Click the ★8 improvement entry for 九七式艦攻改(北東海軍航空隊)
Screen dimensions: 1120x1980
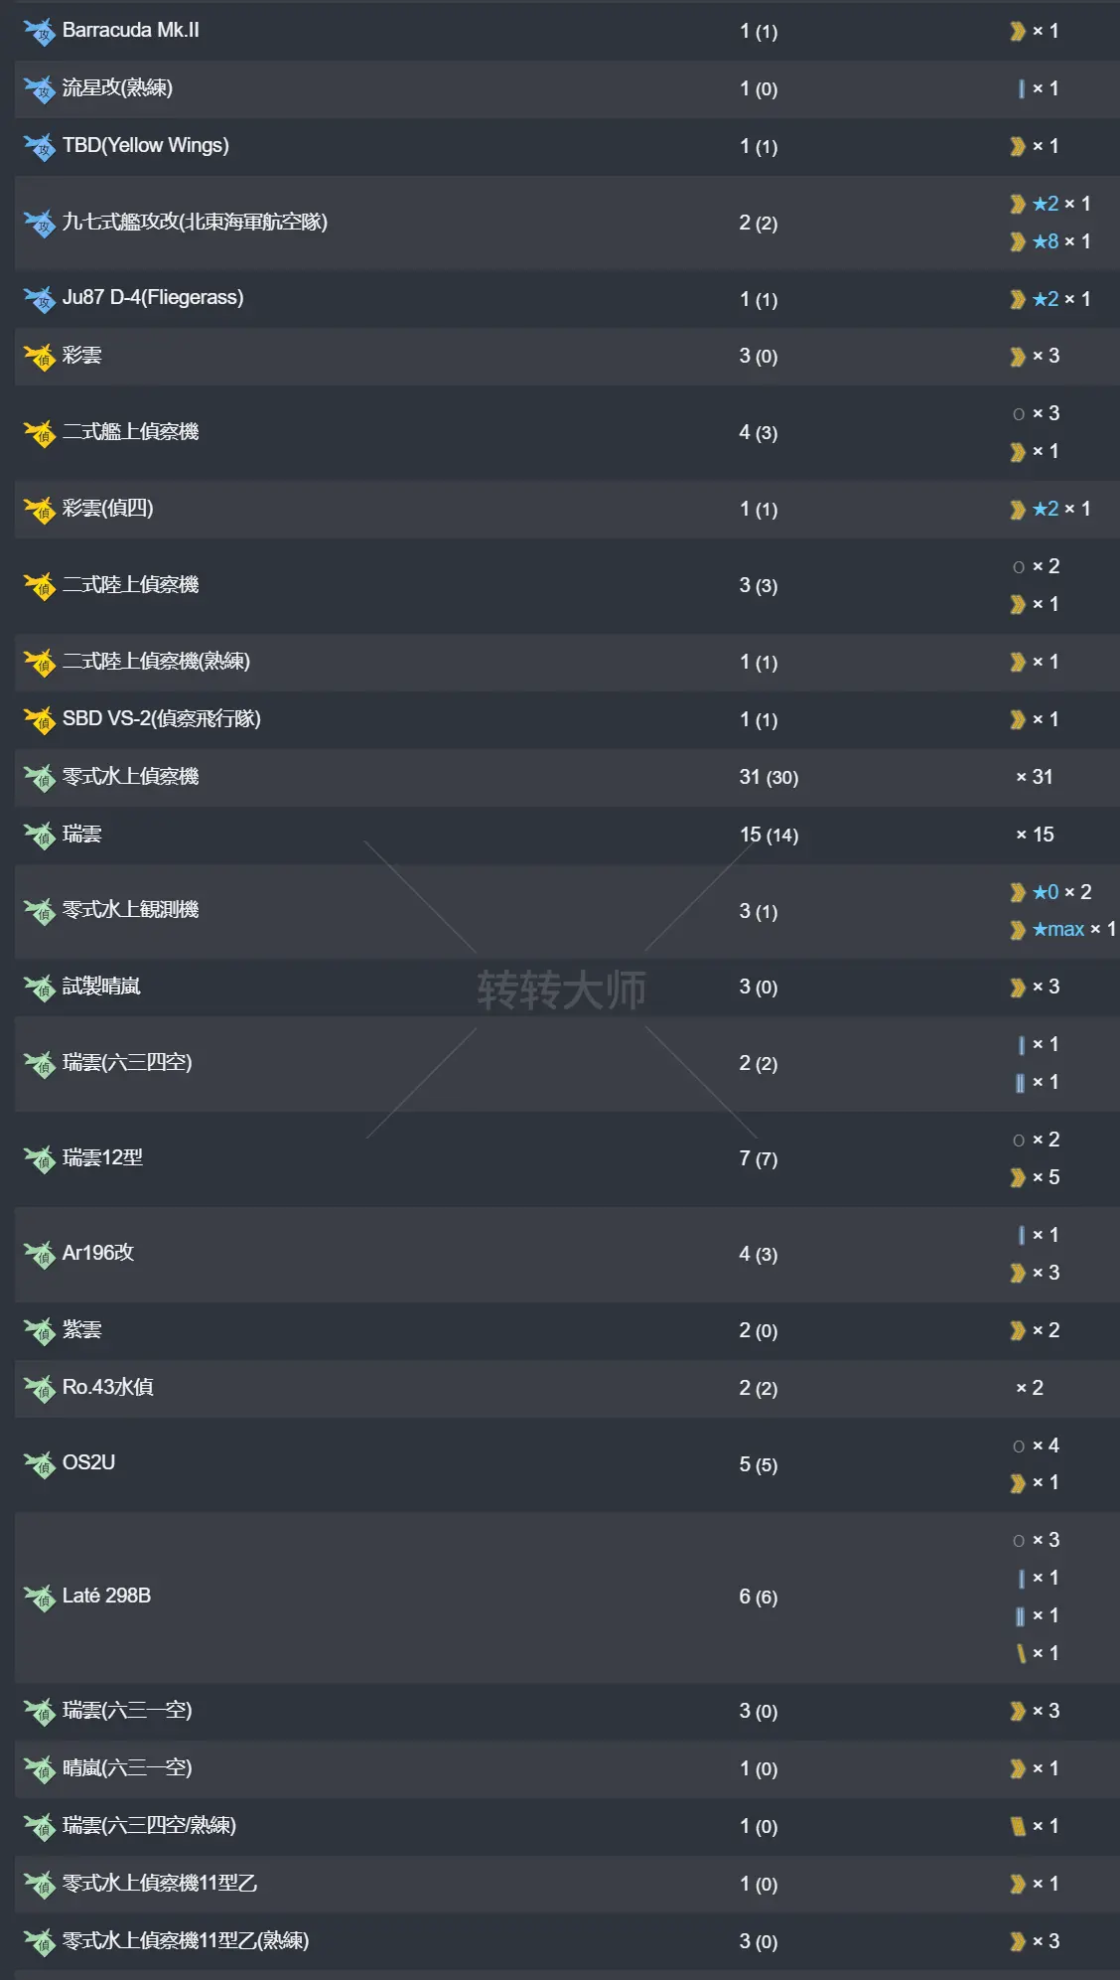point(1046,241)
